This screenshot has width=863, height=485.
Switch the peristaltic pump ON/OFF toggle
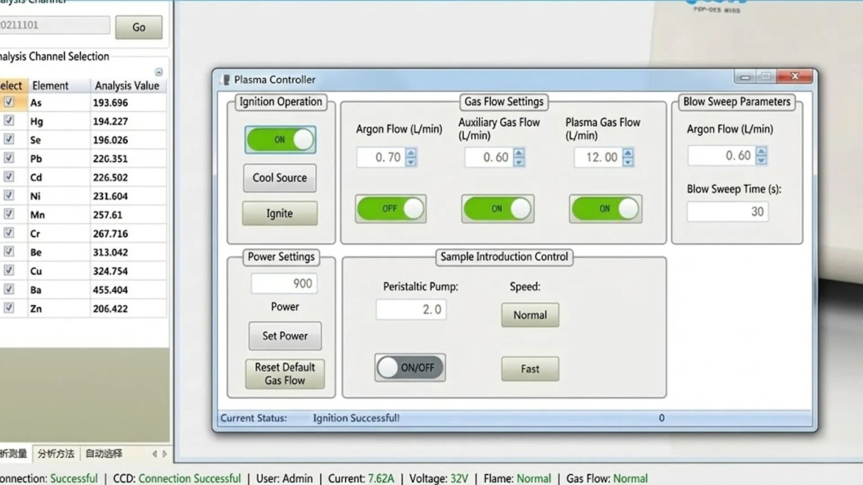pyautogui.click(x=410, y=368)
